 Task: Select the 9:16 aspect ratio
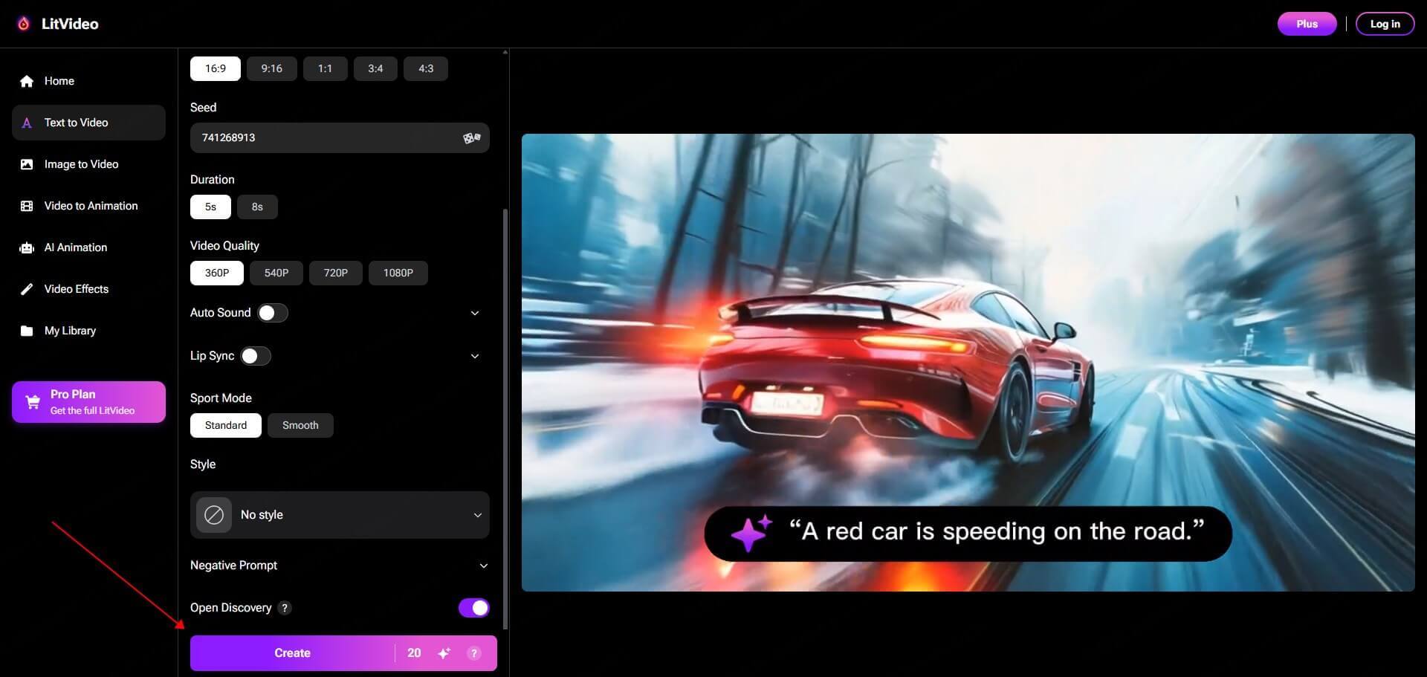(x=271, y=68)
